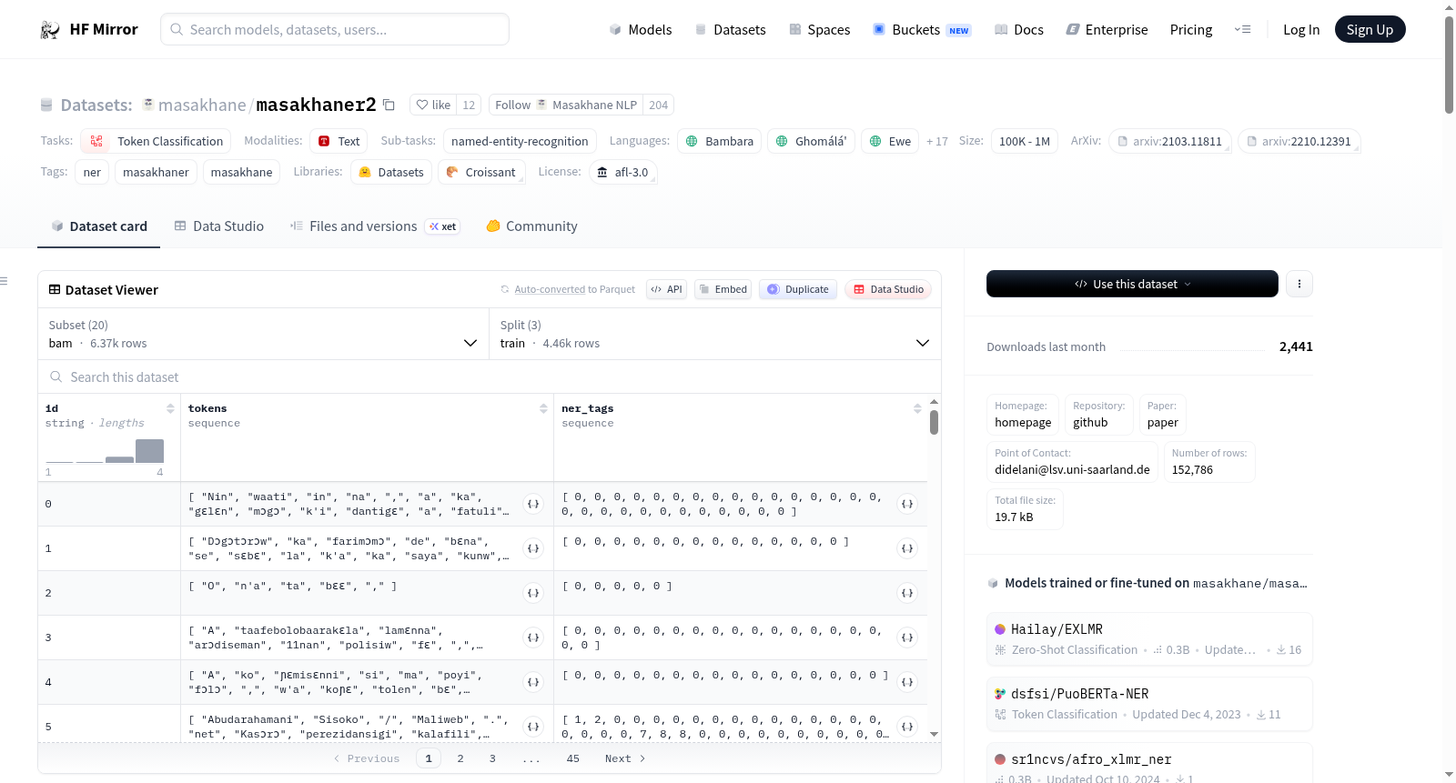Open the three-dot options menu beside Use this dataset
This screenshot has height=783, width=1456.
(1299, 284)
